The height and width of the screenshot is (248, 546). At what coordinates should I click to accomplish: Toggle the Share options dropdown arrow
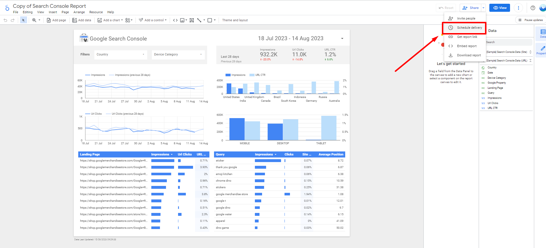484,8
